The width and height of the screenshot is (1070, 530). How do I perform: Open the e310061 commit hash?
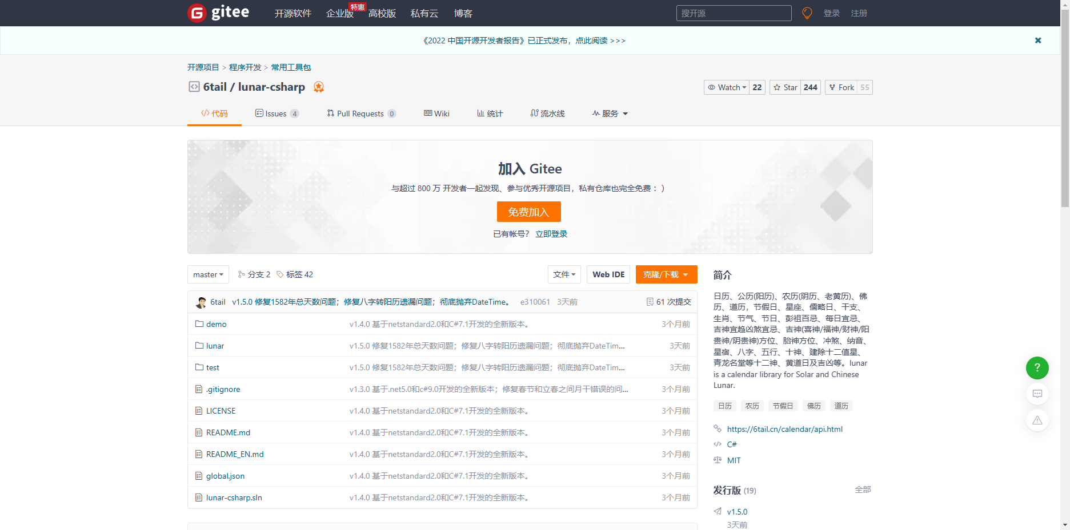(x=535, y=302)
